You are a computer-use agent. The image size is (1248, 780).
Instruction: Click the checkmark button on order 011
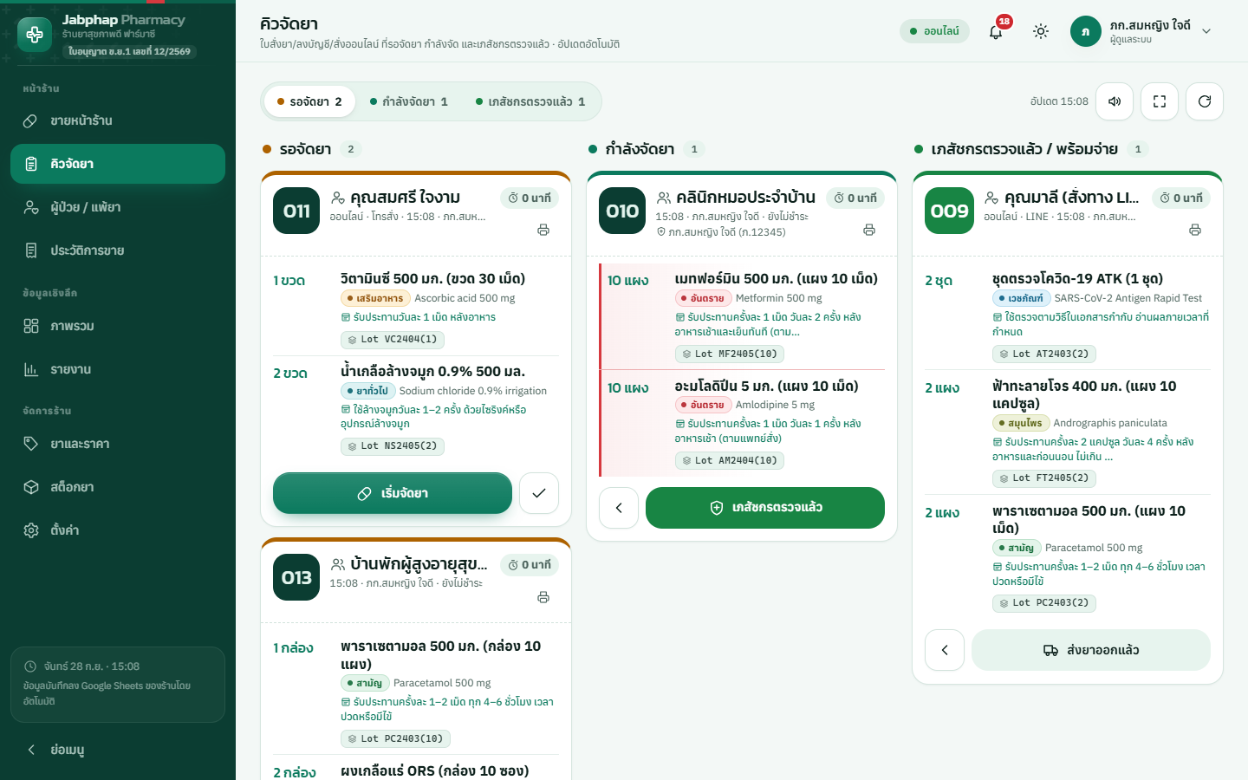[x=539, y=493]
